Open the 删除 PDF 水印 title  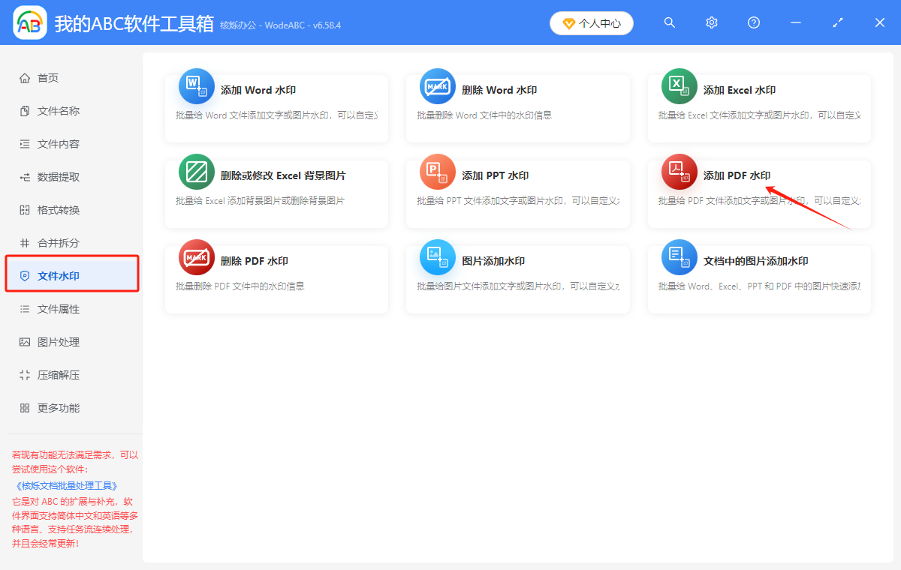click(255, 261)
